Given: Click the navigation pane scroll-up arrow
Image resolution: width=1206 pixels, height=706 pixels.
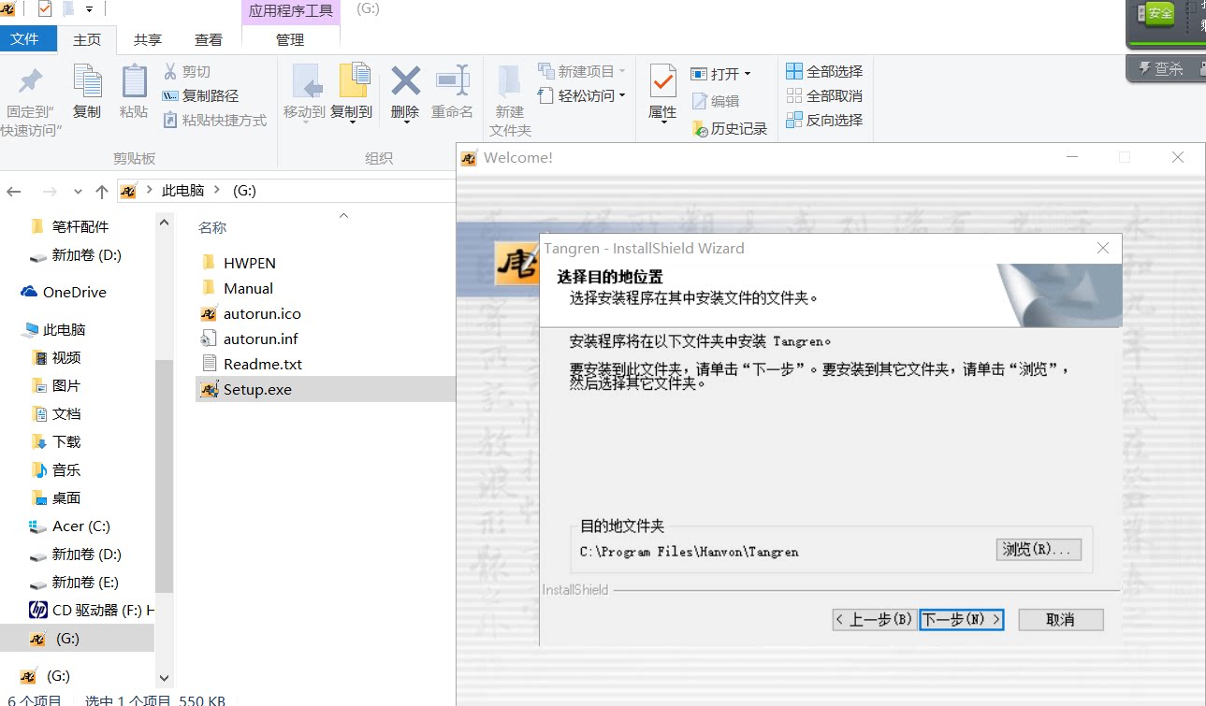Looking at the screenshot, I should coord(165,223).
